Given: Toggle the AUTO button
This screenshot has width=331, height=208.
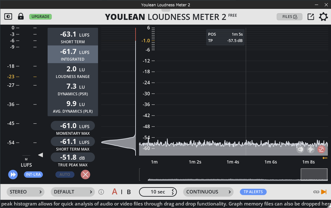Looking at the screenshot, I should [65, 175].
